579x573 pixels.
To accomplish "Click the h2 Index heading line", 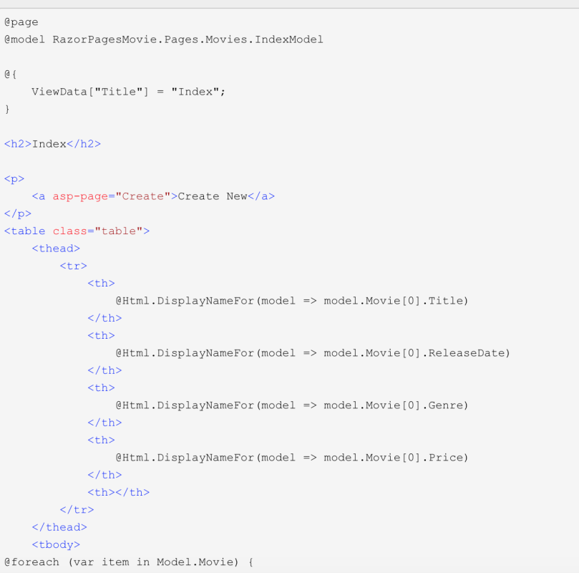I will point(52,144).
